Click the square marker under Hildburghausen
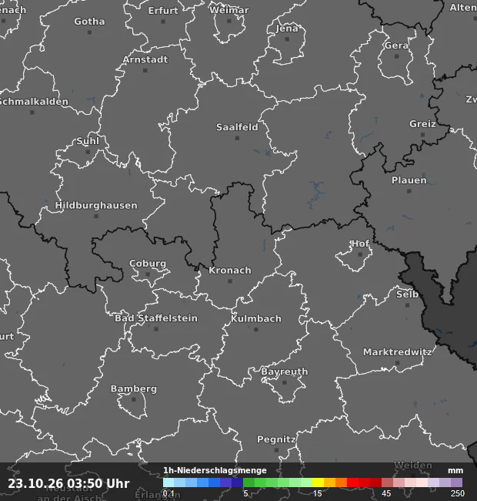 pos(96,216)
